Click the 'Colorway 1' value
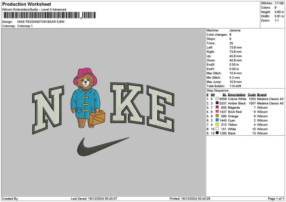Screen dimensions: 286x202 25,26
